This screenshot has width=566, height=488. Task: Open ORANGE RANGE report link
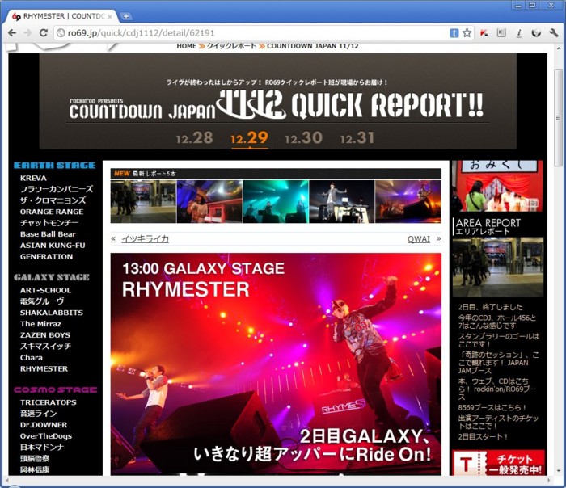pos(52,212)
